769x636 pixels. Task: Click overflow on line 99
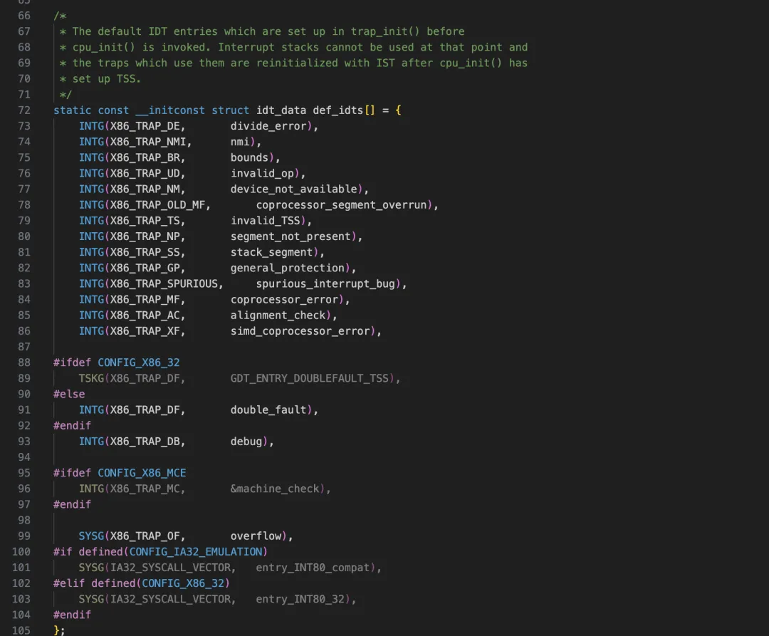tap(256, 536)
